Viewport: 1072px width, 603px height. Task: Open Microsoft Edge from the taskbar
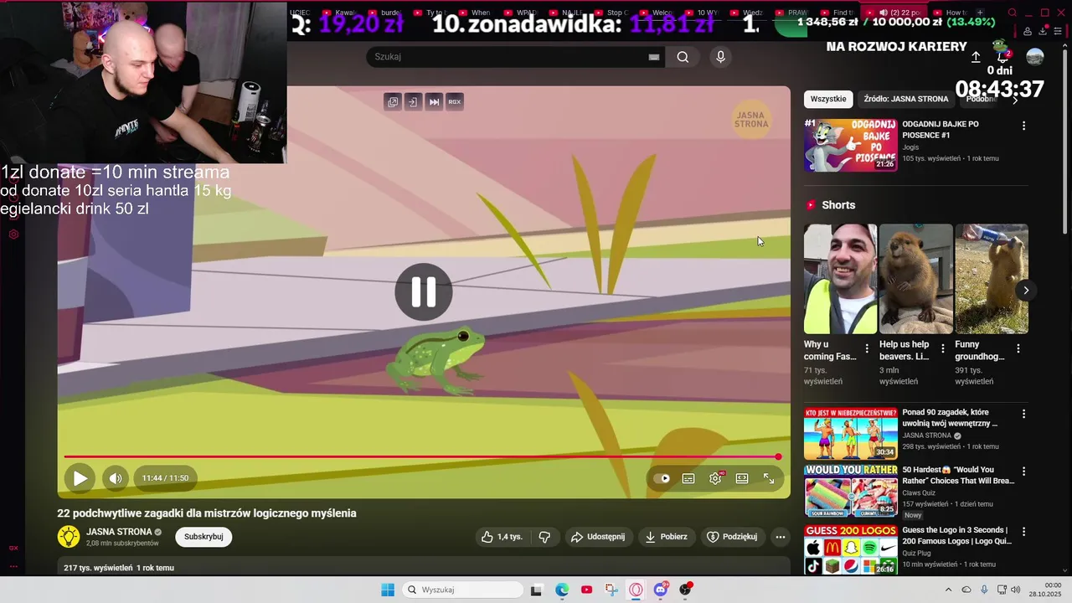coord(562,590)
